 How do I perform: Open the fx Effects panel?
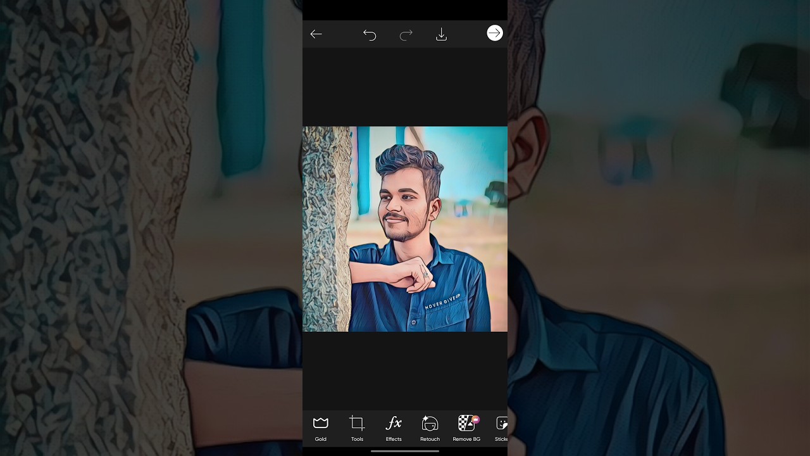click(394, 429)
